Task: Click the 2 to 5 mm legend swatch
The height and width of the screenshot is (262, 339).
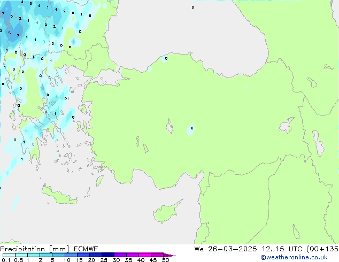Action: click(46, 255)
